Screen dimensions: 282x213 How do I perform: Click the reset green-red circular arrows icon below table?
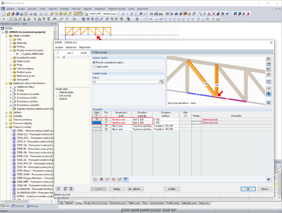(x=95, y=179)
